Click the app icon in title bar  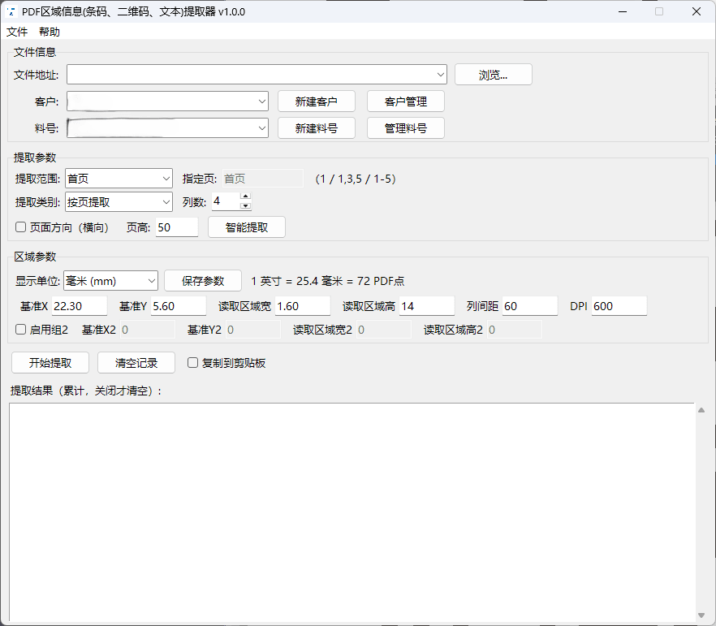pos(11,11)
